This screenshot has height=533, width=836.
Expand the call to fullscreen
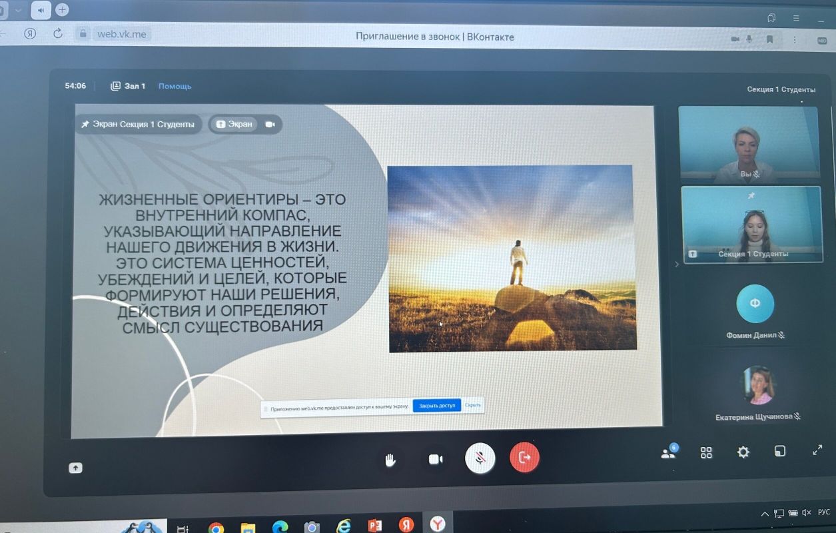[817, 450]
